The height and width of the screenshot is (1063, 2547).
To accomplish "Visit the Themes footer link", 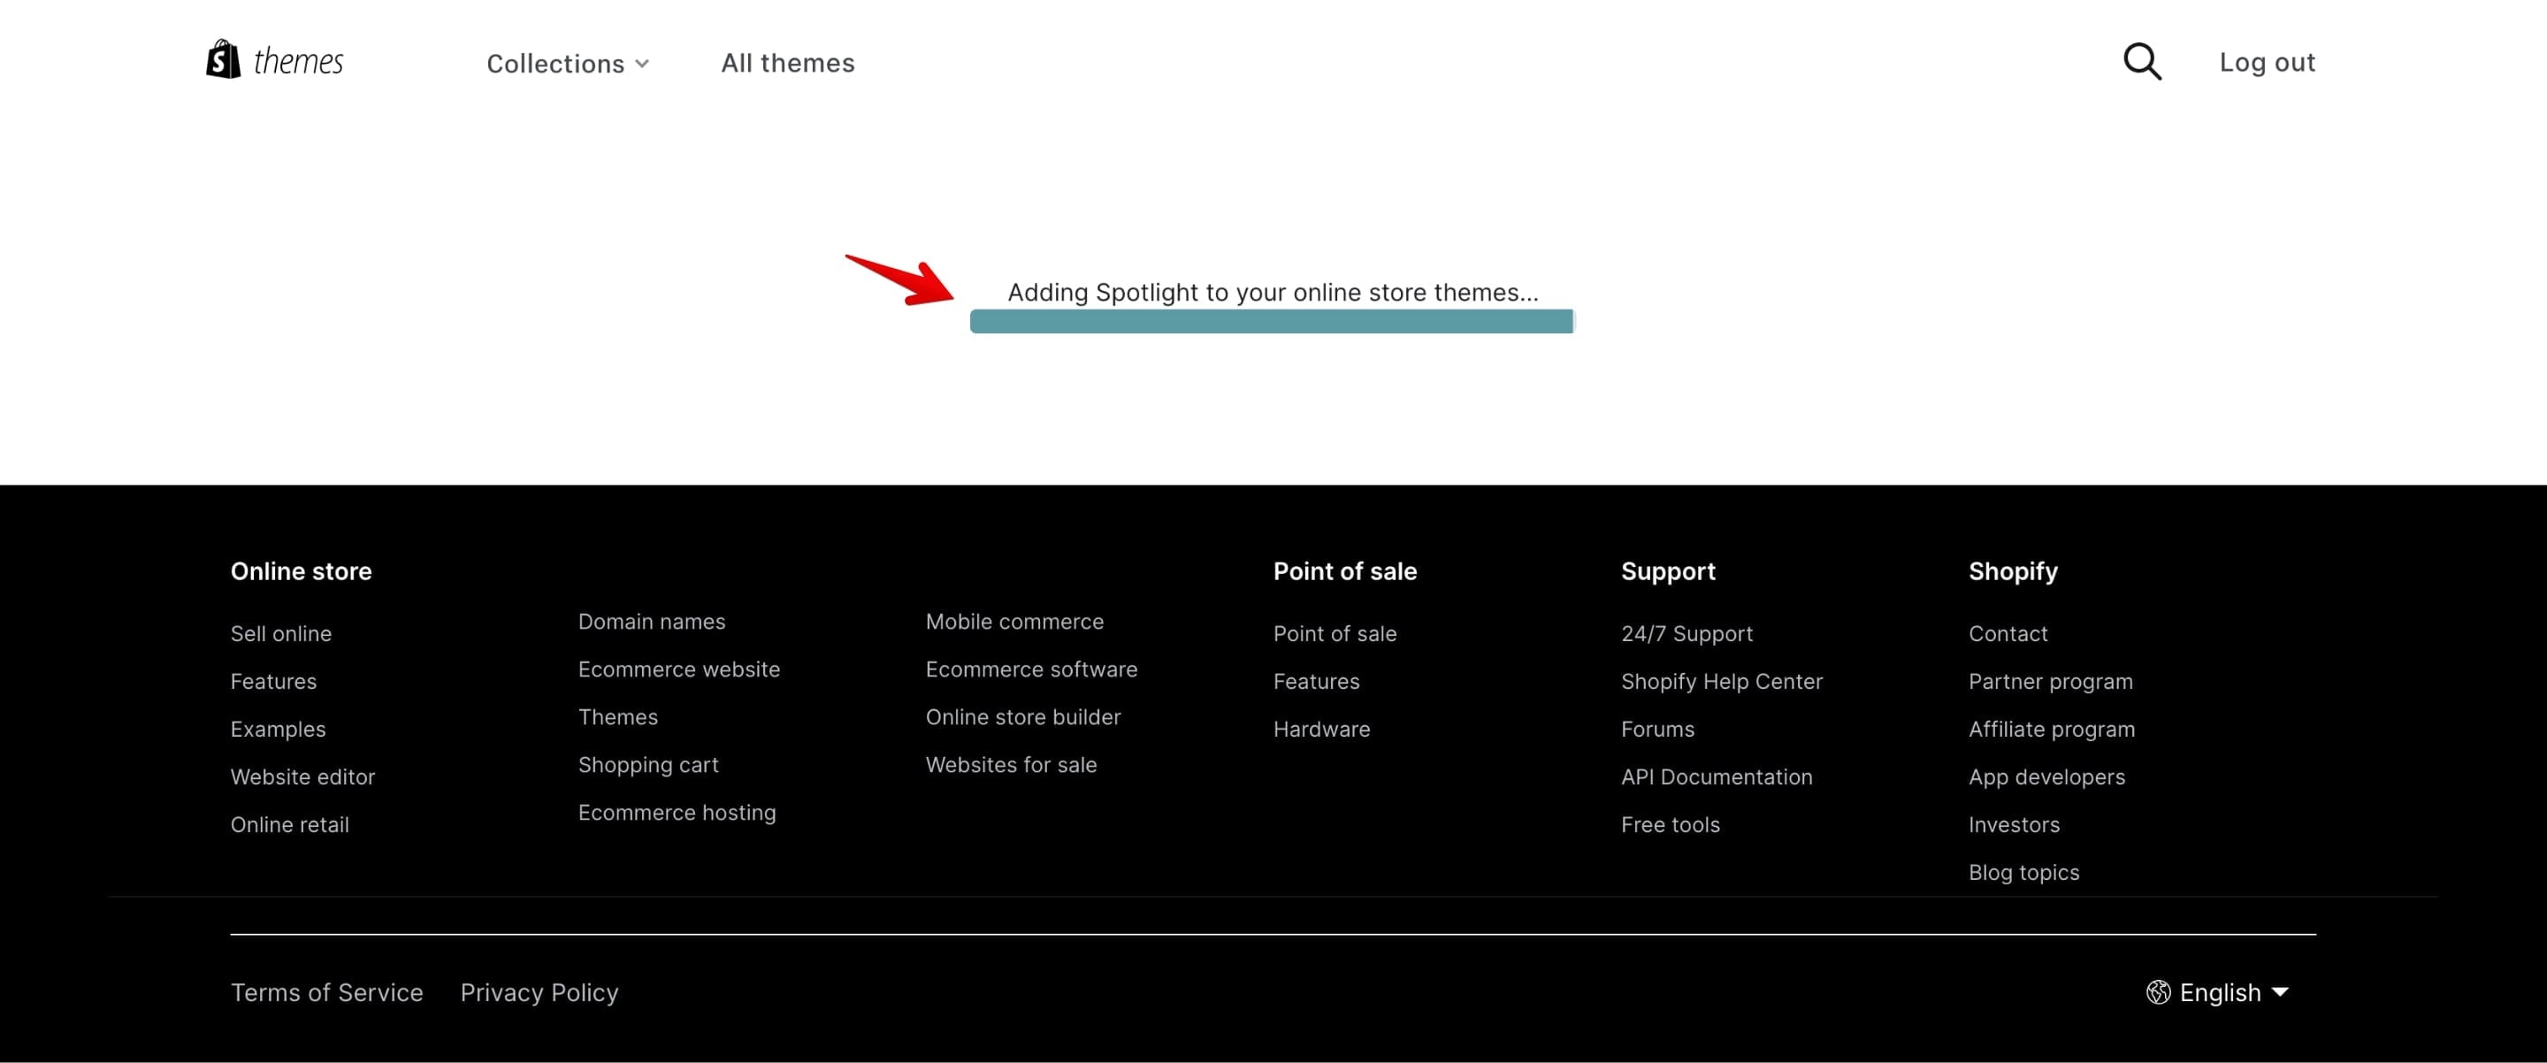I will pos(617,717).
